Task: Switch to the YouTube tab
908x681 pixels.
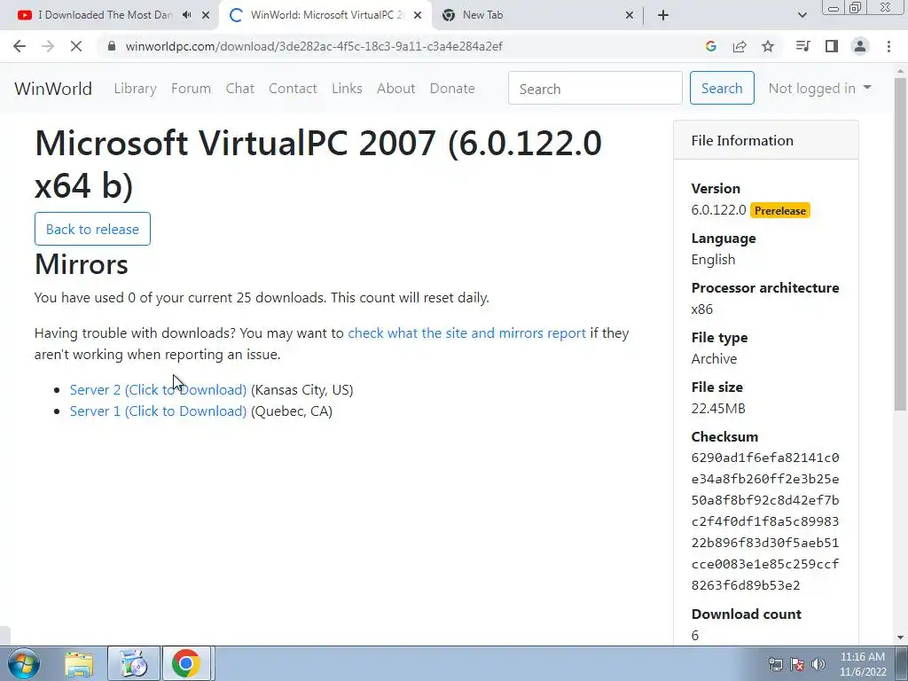Action: 105,15
